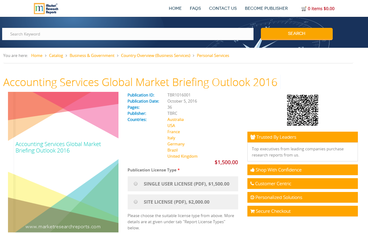Click the Publication ID value TBR1016001
The height and width of the screenshot is (233, 368).
click(179, 95)
